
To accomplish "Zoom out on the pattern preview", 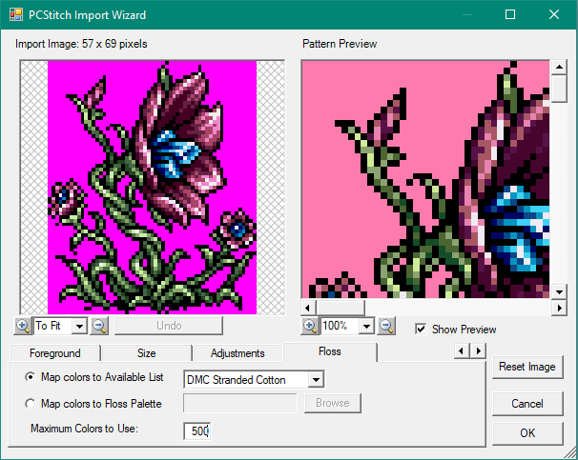I will 386,326.
